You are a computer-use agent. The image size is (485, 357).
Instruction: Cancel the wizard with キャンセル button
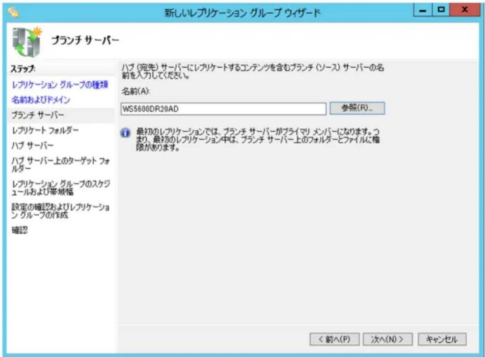coord(442,339)
